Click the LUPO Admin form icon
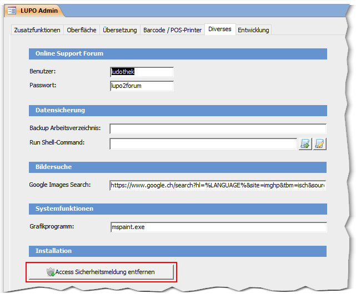 pyautogui.click(x=12, y=11)
